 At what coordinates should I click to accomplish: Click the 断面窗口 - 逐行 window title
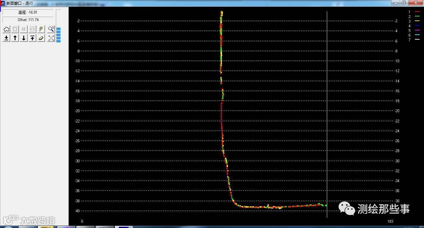20,3
